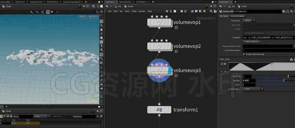295x128 pixels.
Task: Open the Persp viewport dropdown
Action: 83,17
